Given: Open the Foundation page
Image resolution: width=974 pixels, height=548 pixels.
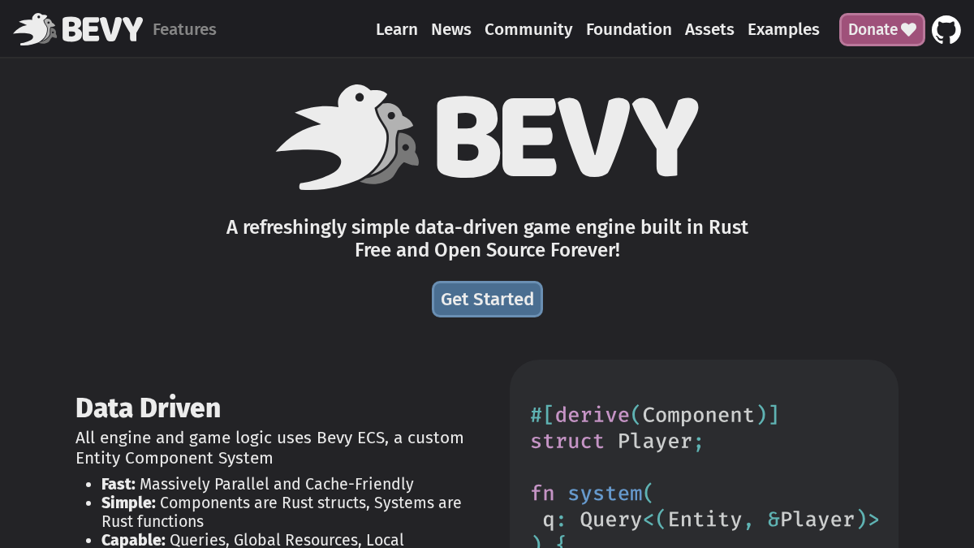Looking at the screenshot, I should 629,29.
